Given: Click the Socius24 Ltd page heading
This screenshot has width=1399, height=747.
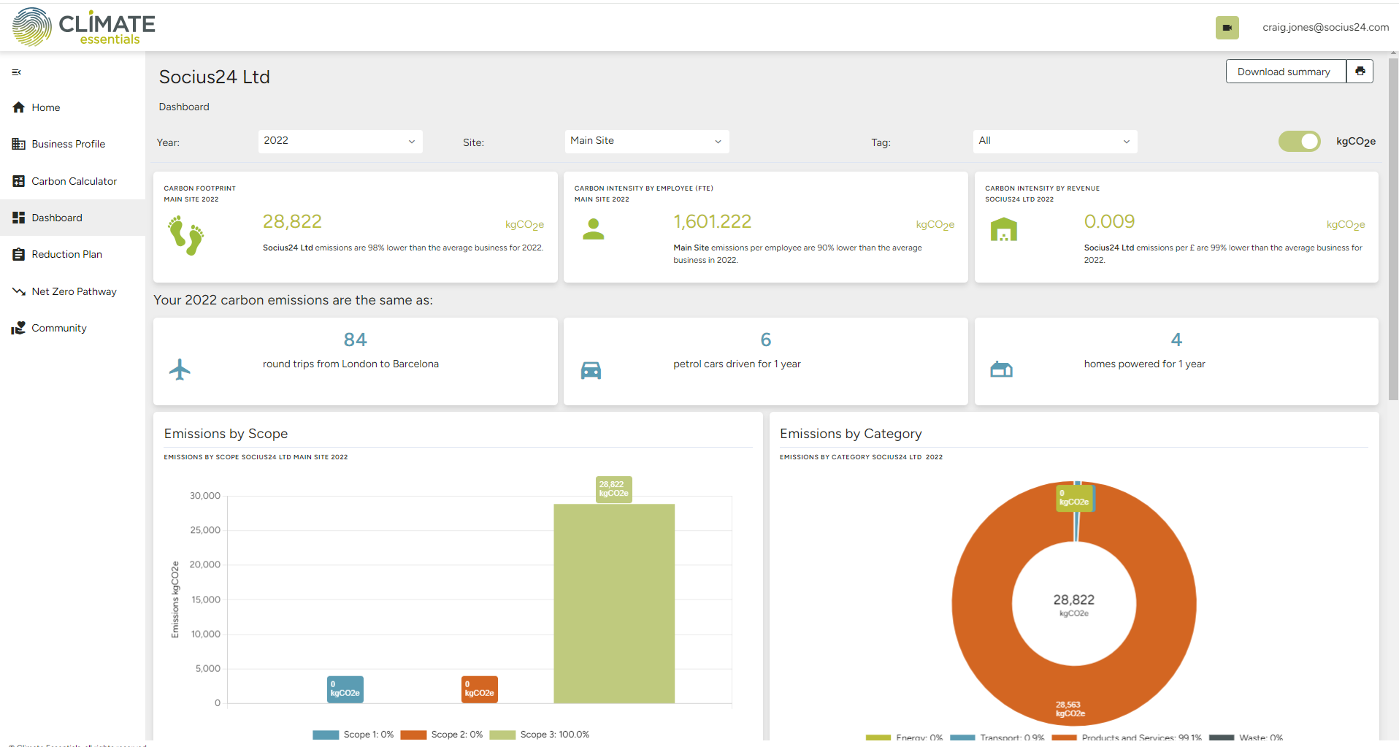Looking at the screenshot, I should point(215,77).
